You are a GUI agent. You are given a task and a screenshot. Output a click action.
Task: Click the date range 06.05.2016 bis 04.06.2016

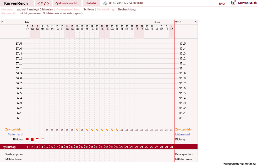click(126, 3)
